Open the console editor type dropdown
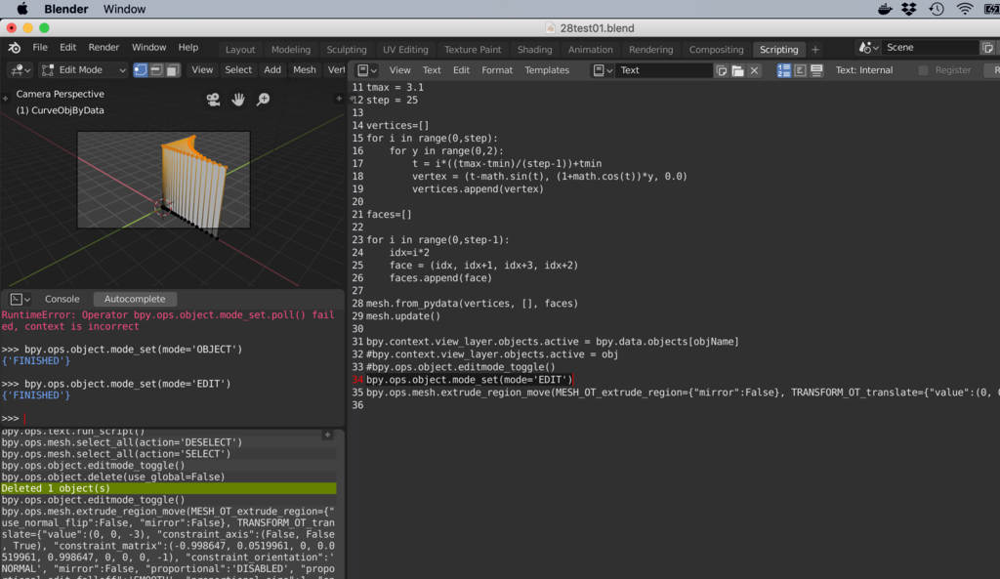The width and height of the screenshot is (1000, 579). tap(20, 299)
